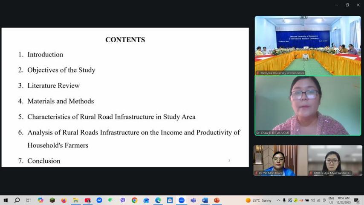Switch to Microsoft Word in the taskbar

pyautogui.click(x=205, y=200)
